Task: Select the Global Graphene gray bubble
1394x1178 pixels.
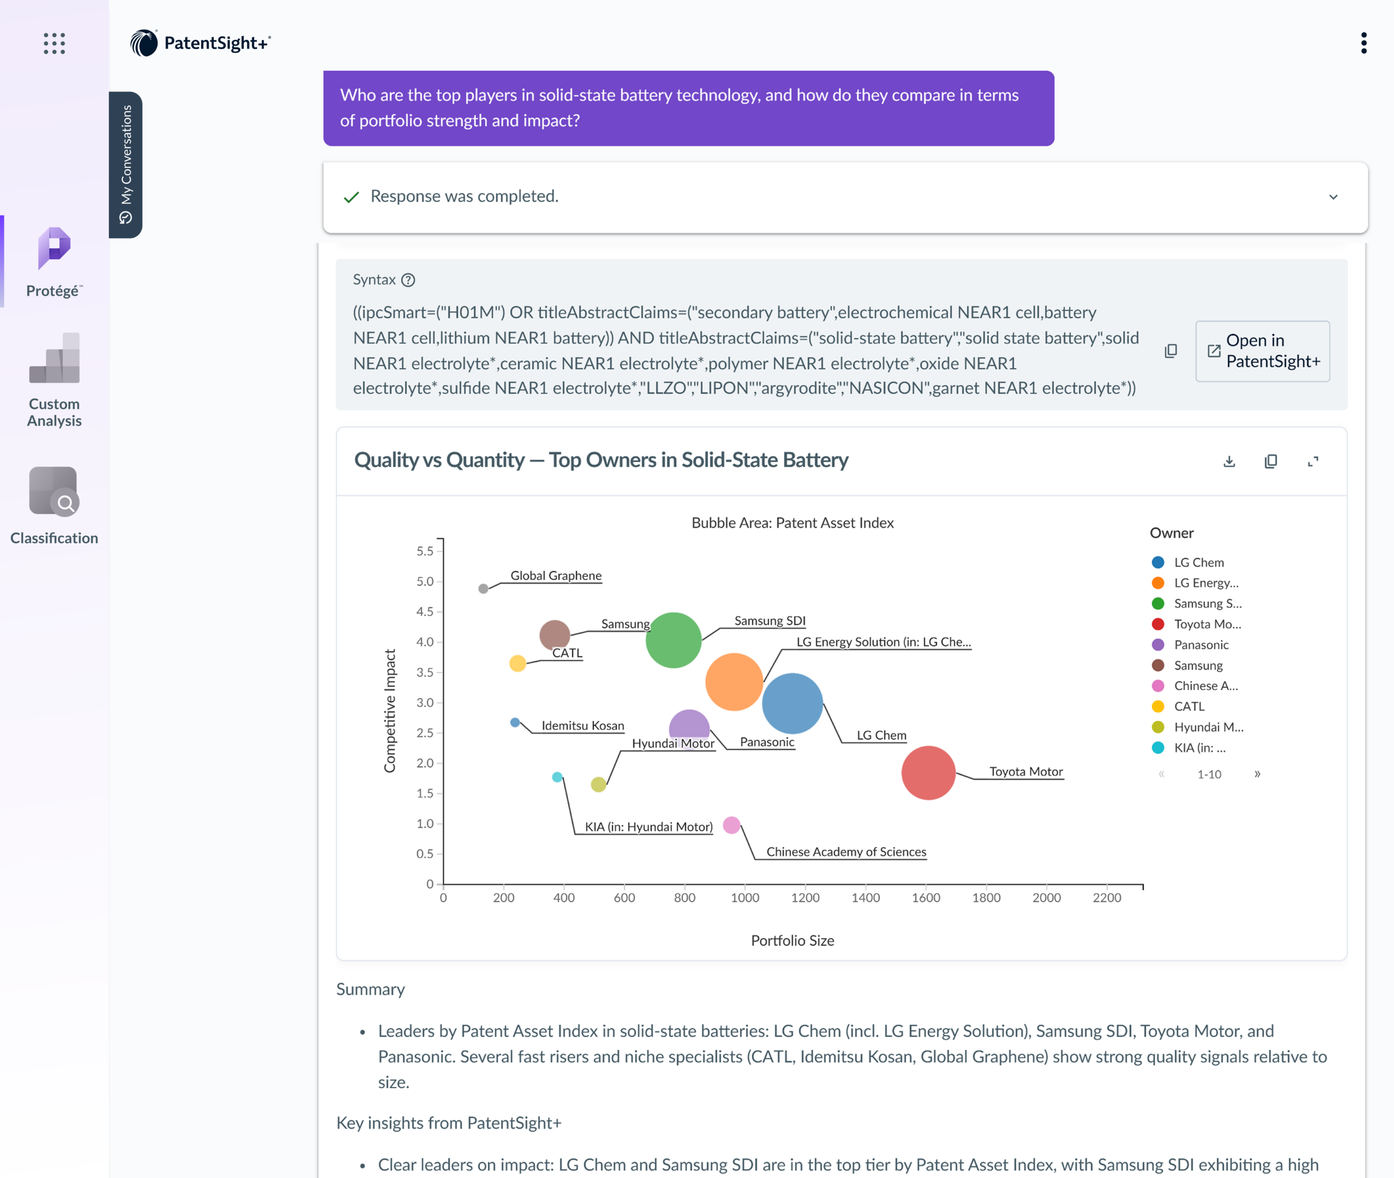Action: point(483,588)
